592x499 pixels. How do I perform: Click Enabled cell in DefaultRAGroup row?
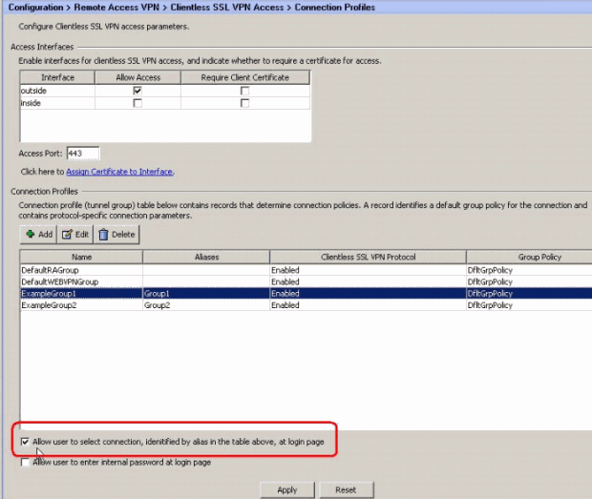[369, 270]
